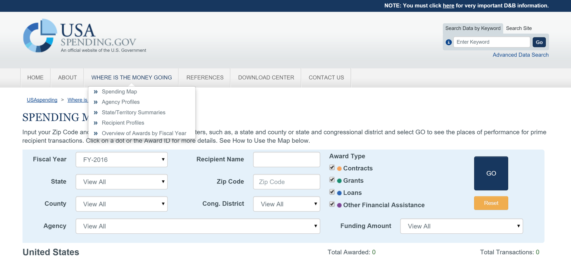Click chevron icon beside State/Territory Summaries

point(96,113)
